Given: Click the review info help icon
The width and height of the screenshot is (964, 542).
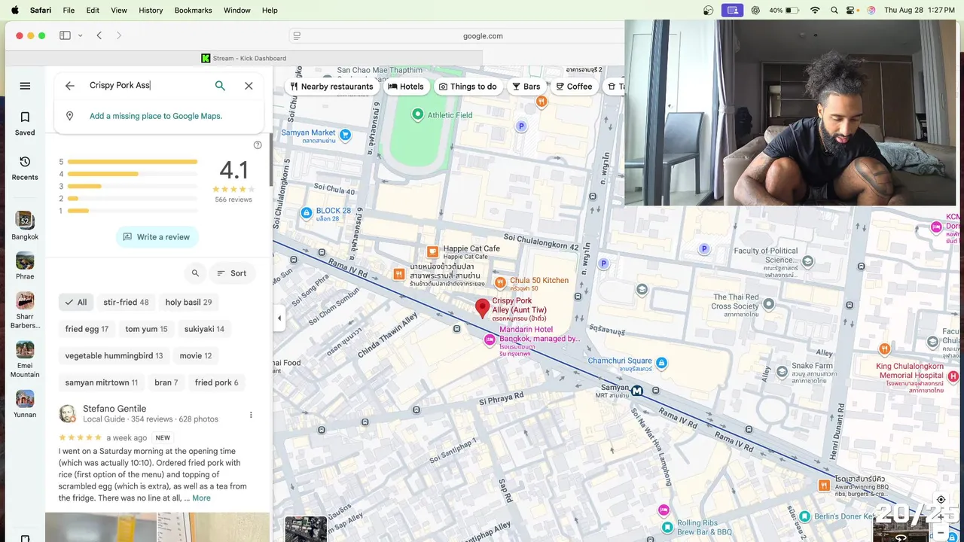Looking at the screenshot, I should [x=258, y=145].
